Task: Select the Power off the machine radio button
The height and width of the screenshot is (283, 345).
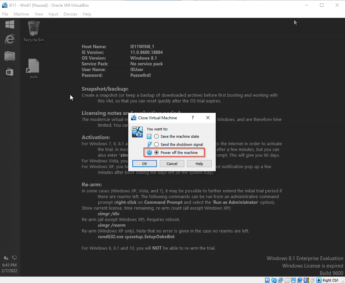Action: (x=156, y=153)
